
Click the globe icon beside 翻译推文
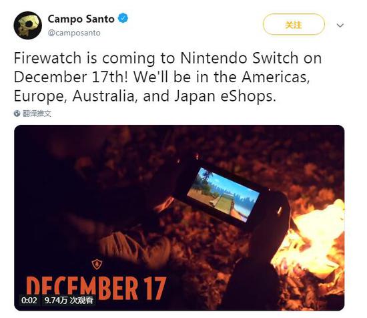pyautogui.click(x=17, y=114)
